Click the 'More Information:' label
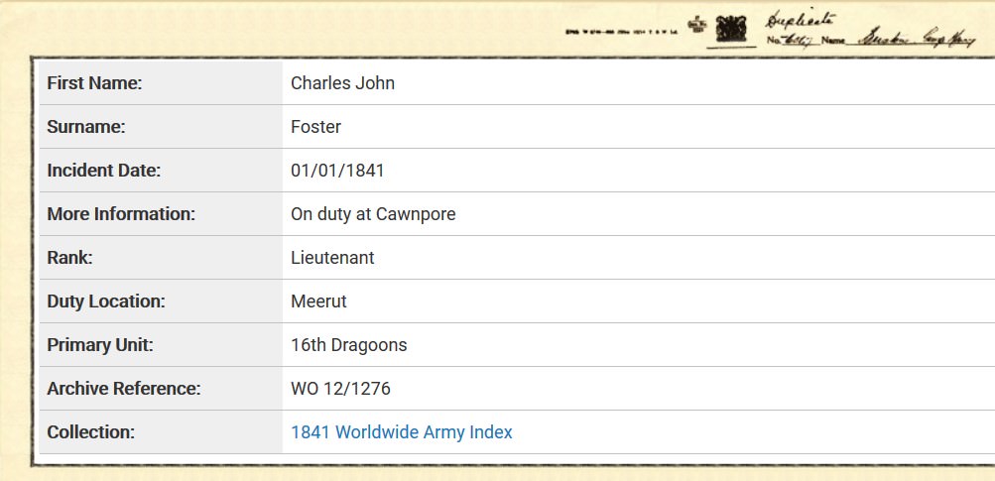 click(121, 214)
